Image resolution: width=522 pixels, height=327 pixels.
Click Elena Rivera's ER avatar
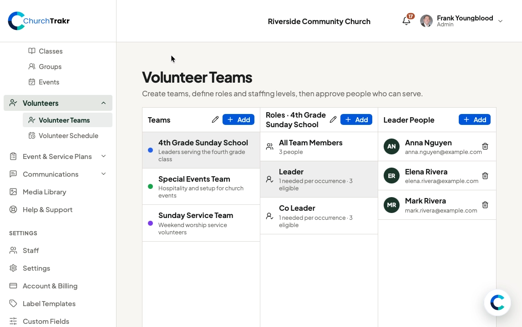(391, 176)
